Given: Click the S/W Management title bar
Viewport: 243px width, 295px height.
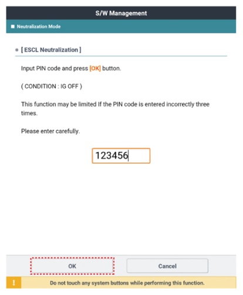Looking at the screenshot, I should click(x=121, y=13).
